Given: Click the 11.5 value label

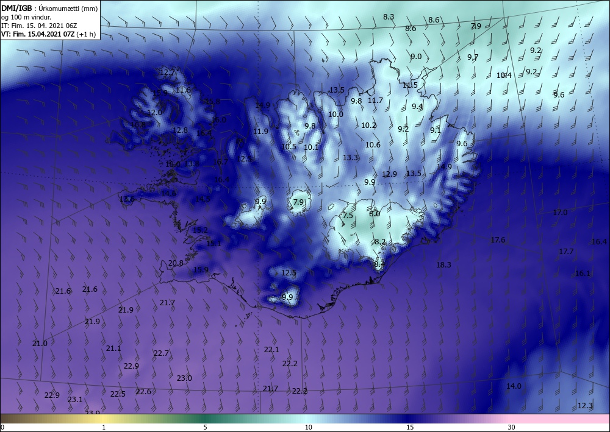Looking at the screenshot, I should [x=410, y=85].
